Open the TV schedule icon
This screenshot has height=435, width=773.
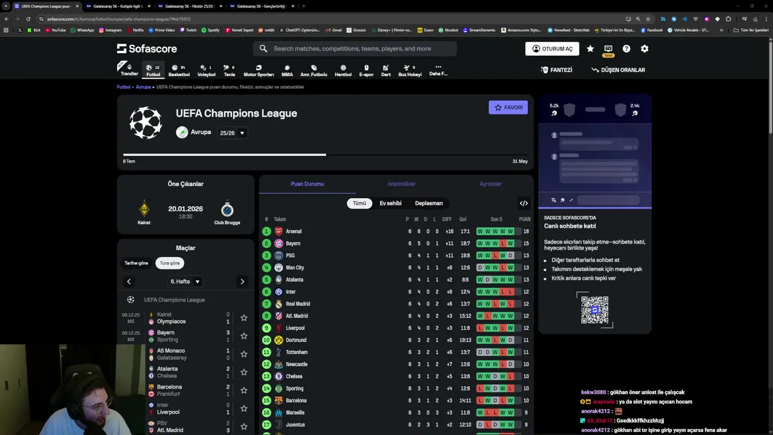click(x=608, y=48)
